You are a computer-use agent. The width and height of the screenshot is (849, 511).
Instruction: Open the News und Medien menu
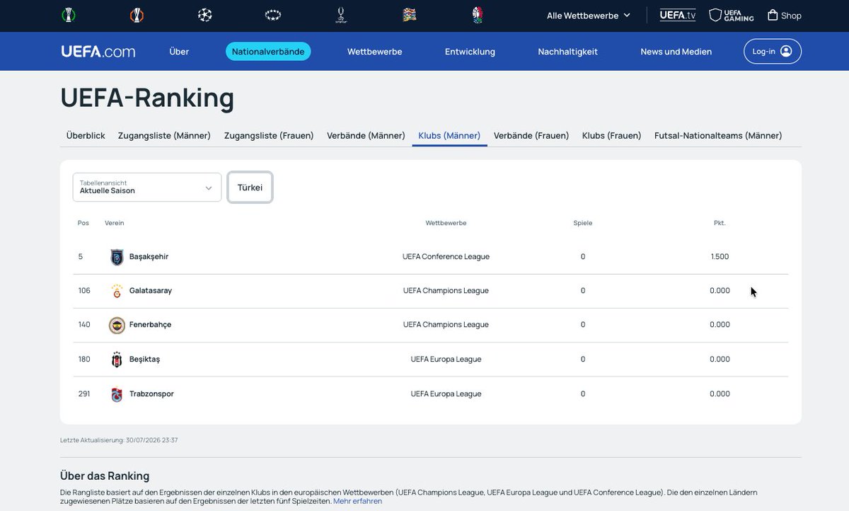(676, 51)
